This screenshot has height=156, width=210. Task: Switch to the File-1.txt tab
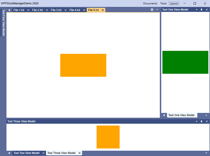[19, 10]
